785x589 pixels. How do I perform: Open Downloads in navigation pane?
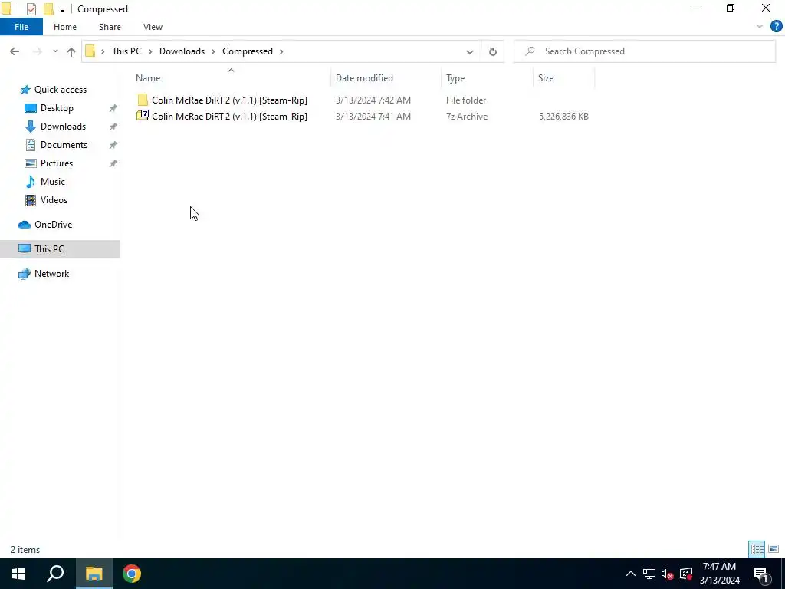tap(63, 127)
